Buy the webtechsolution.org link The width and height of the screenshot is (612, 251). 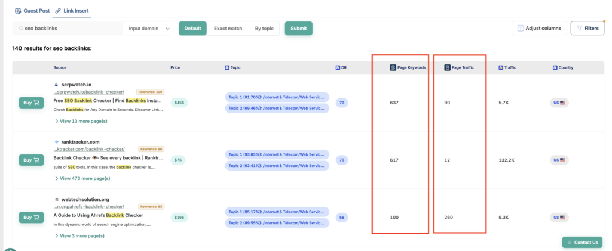pyautogui.click(x=31, y=217)
